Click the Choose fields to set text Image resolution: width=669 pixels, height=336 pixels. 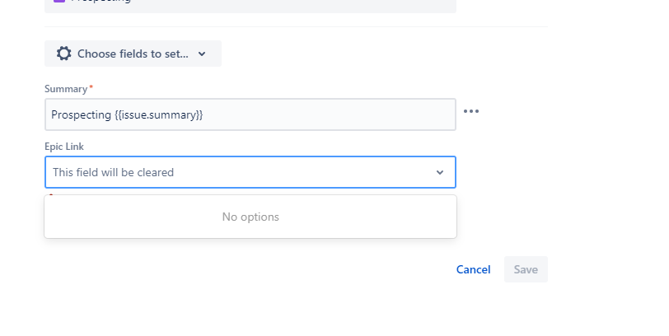(x=133, y=54)
